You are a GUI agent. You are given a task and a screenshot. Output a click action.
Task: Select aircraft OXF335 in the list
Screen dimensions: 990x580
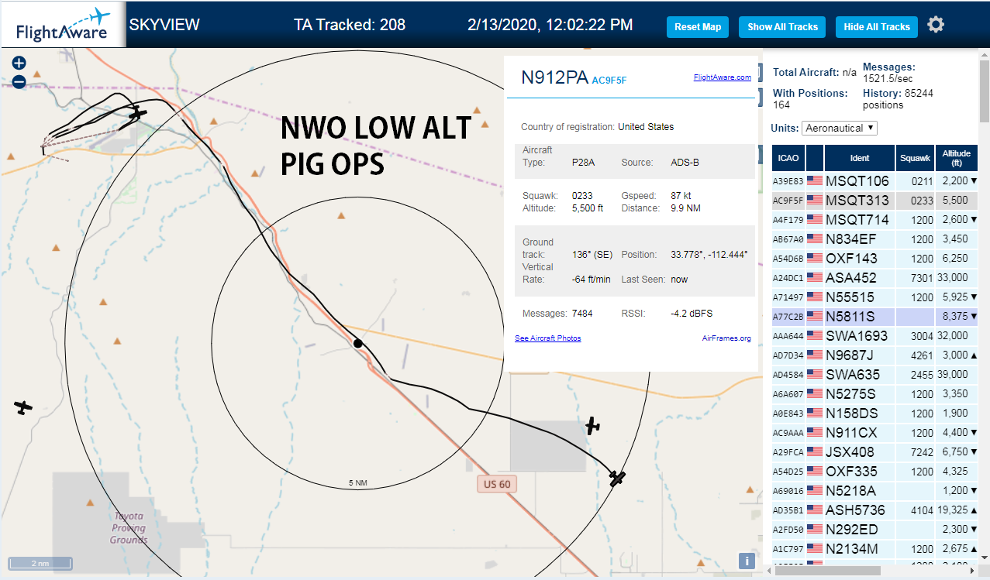(875, 471)
